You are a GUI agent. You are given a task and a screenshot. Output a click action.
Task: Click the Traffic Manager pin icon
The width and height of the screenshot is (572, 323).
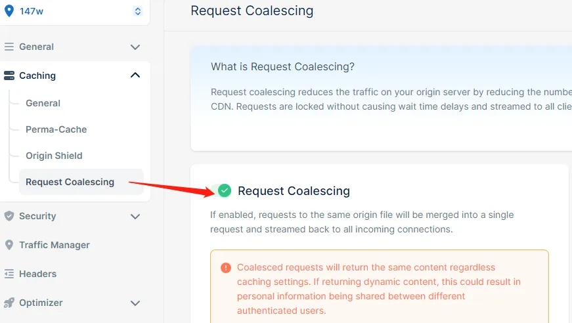tap(9, 245)
